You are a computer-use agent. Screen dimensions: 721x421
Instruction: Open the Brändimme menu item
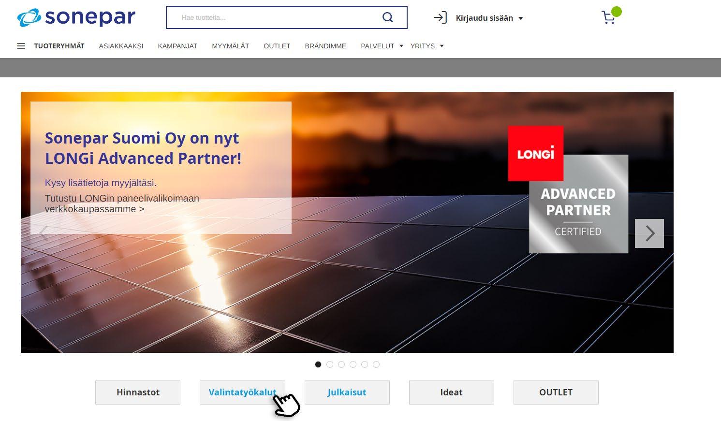(x=325, y=46)
